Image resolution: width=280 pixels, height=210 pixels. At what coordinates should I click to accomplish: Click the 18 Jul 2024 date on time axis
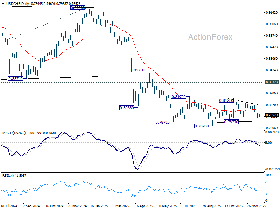tap(9, 206)
